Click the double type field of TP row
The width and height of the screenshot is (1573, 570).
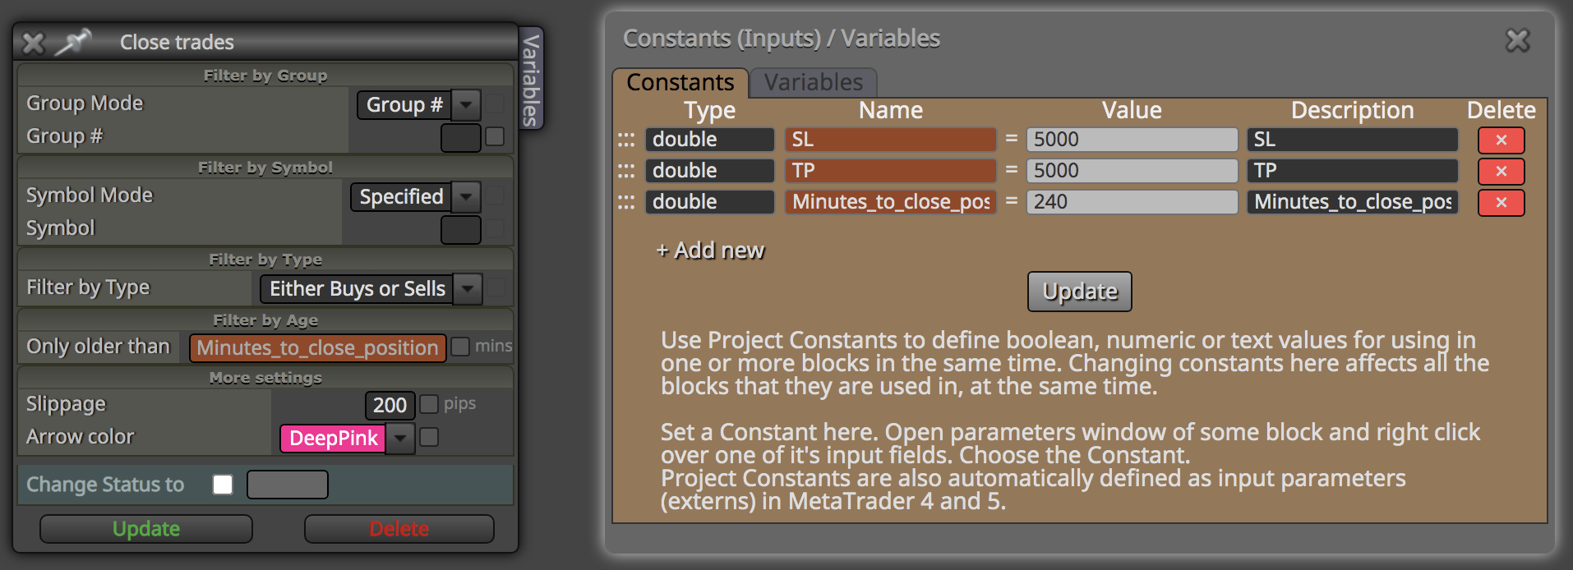point(710,171)
